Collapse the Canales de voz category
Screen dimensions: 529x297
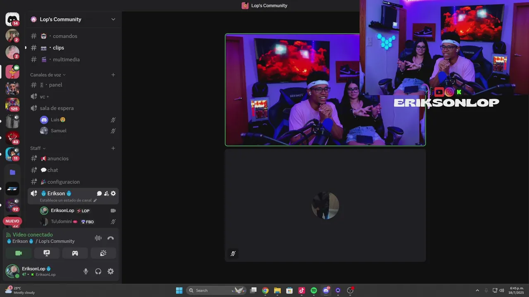[x=48, y=75]
